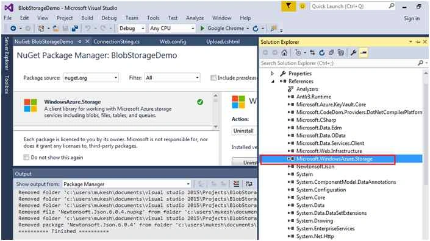The height and width of the screenshot is (241, 430).
Task: Open Properties with the wrench icon
Action: point(354,53)
